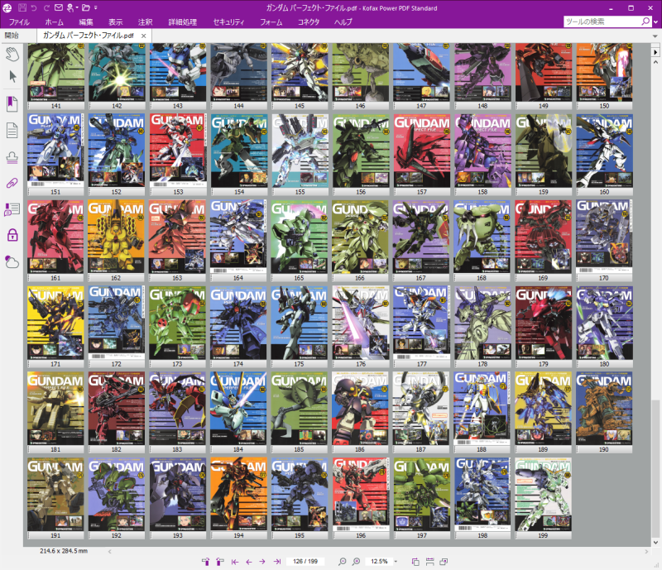Open the Bookmarks panel
This screenshot has height=570, width=662.
(10, 102)
